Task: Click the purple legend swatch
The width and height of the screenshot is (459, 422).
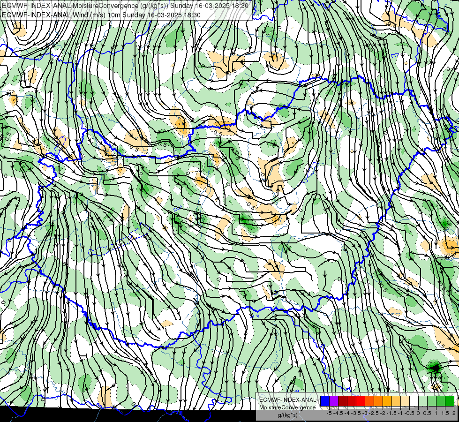Action: (334, 401)
